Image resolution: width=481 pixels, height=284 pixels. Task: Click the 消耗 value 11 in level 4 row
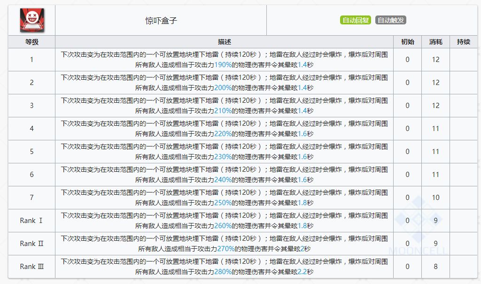pyautogui.click(x=435, y=129)
